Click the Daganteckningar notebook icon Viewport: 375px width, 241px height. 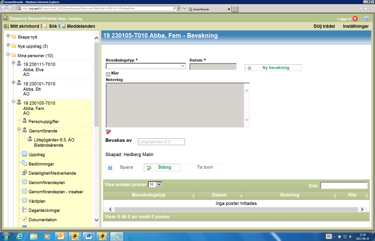pyautogui.click(x=25, y=210)
